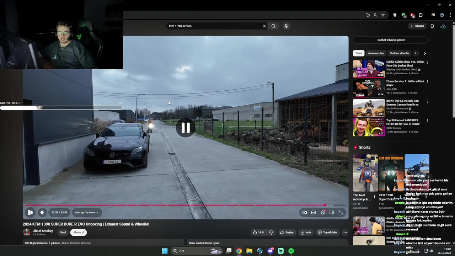The width and height of the screenshot is (455, 256).
Task: Open Discord from the taskbar
Action: (270, 251)
